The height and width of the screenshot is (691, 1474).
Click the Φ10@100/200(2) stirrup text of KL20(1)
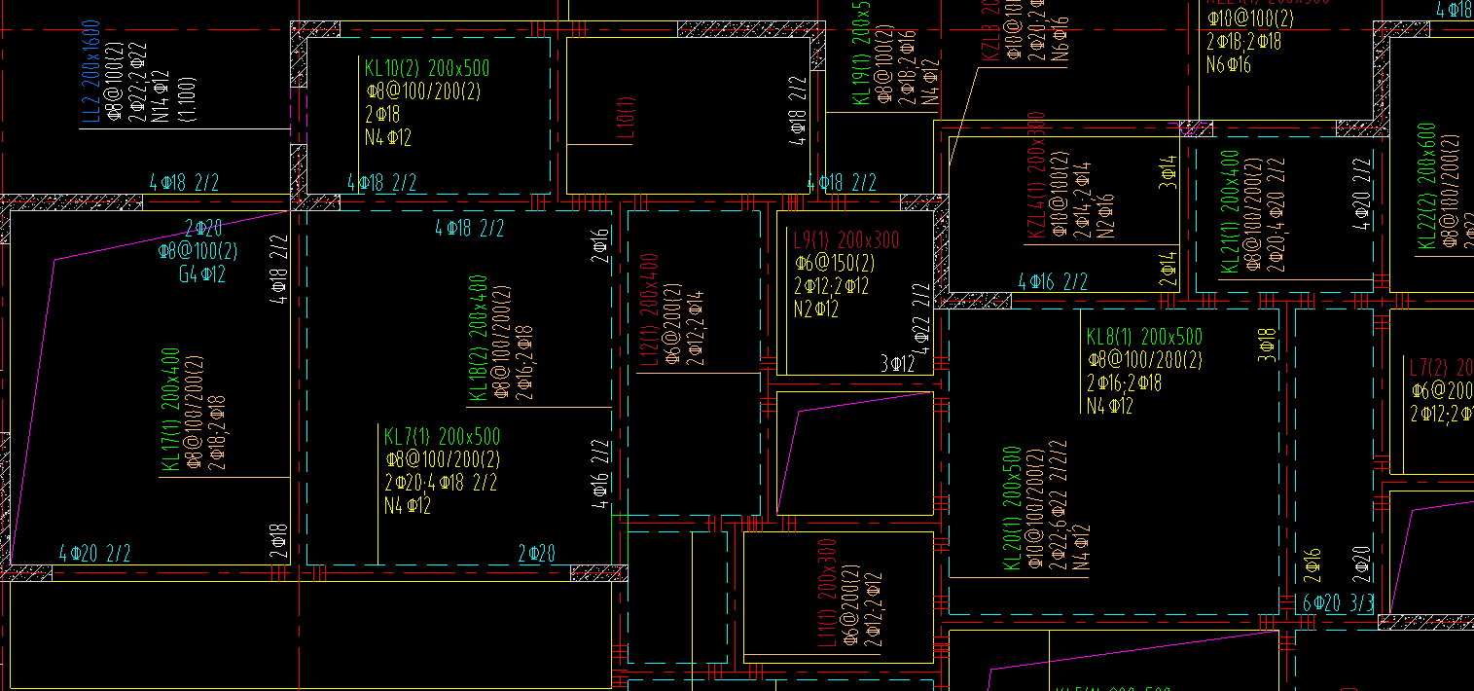tap(1036, 510)
